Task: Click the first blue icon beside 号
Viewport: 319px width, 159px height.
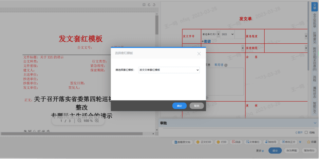Action: click(206, 41)
